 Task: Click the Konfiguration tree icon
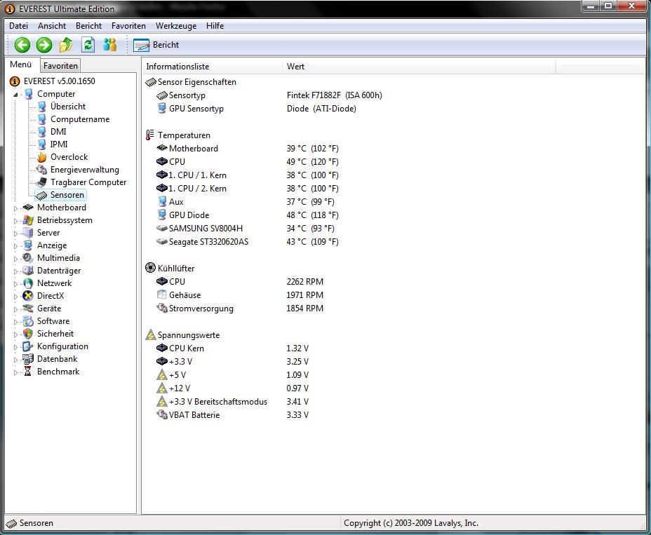click(28, 346)
